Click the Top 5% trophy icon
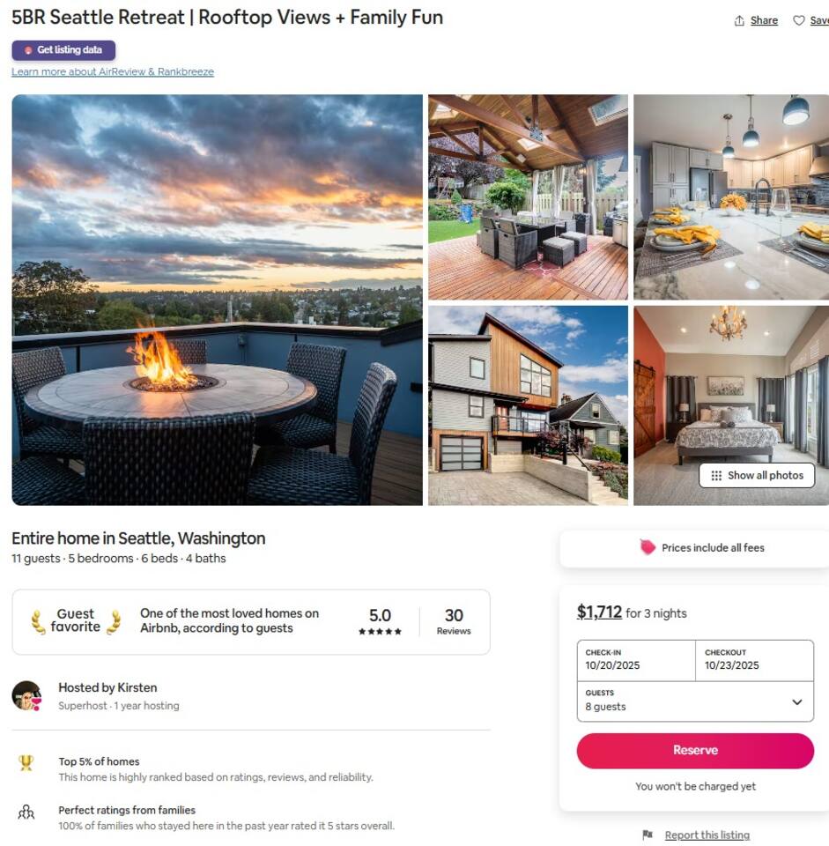 pos(26,763)
